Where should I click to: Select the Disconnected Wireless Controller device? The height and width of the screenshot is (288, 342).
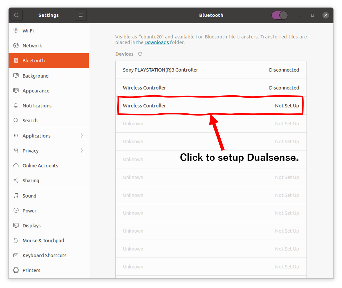pyautogui.click(x=211, y=88)
